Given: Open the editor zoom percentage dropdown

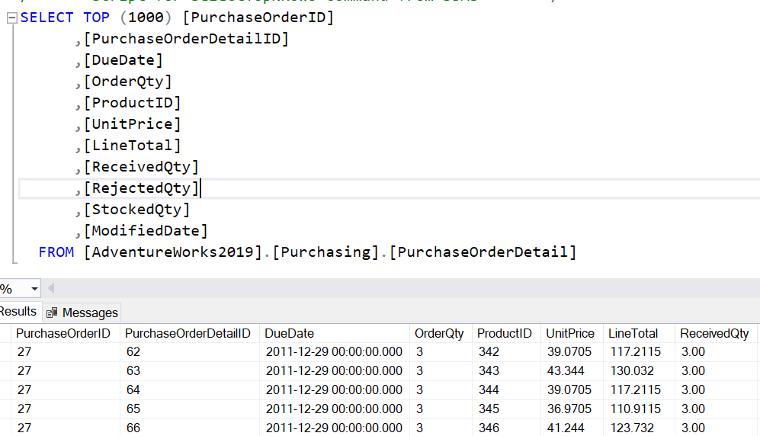Looking at the screenshot, I should pos(34,289).
